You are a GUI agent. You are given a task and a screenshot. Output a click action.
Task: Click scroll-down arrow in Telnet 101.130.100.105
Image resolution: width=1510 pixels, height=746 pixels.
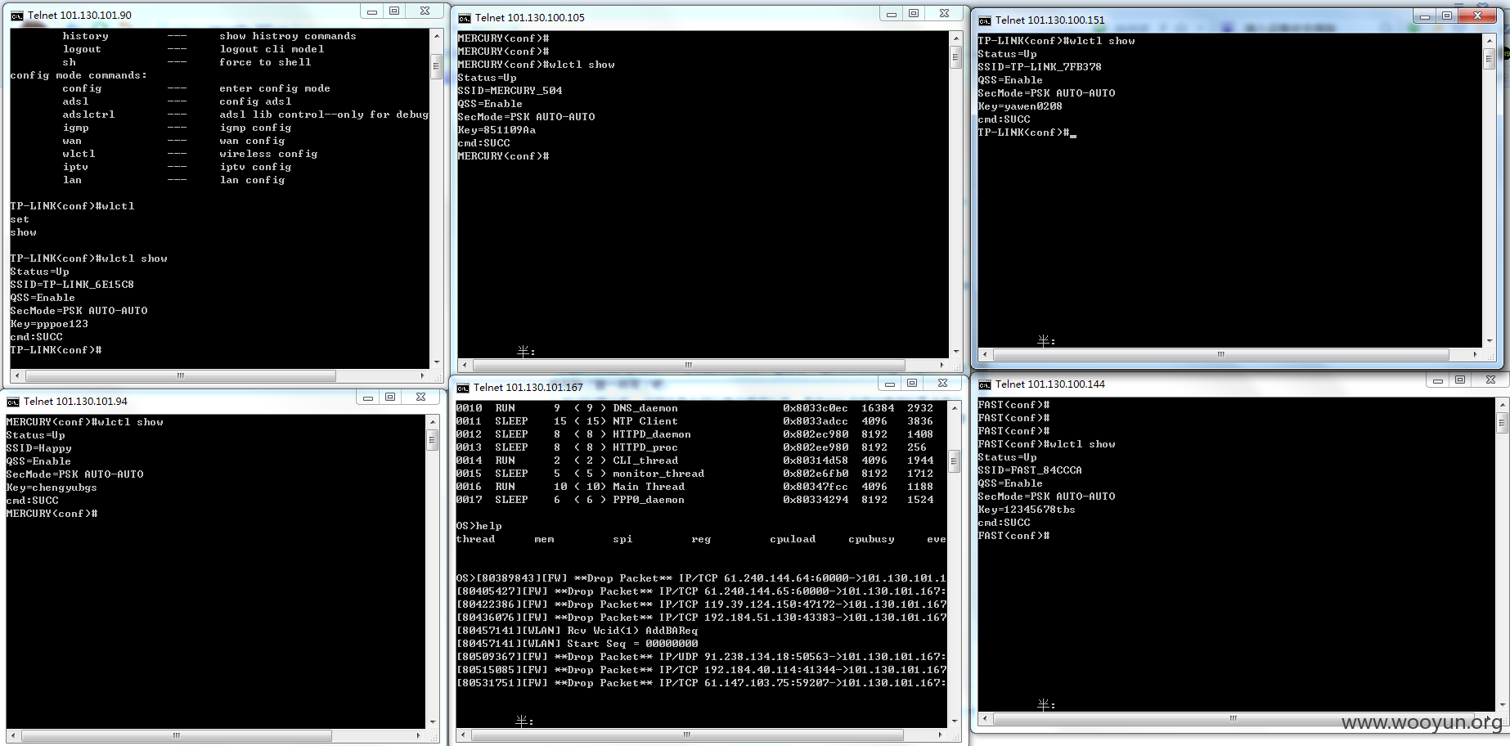(955, 352)
